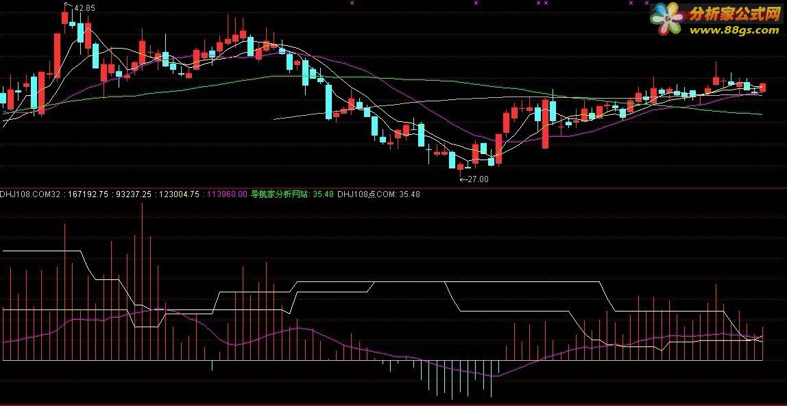
Task: Select the 123004.75 indicator value
Action: 180,194
